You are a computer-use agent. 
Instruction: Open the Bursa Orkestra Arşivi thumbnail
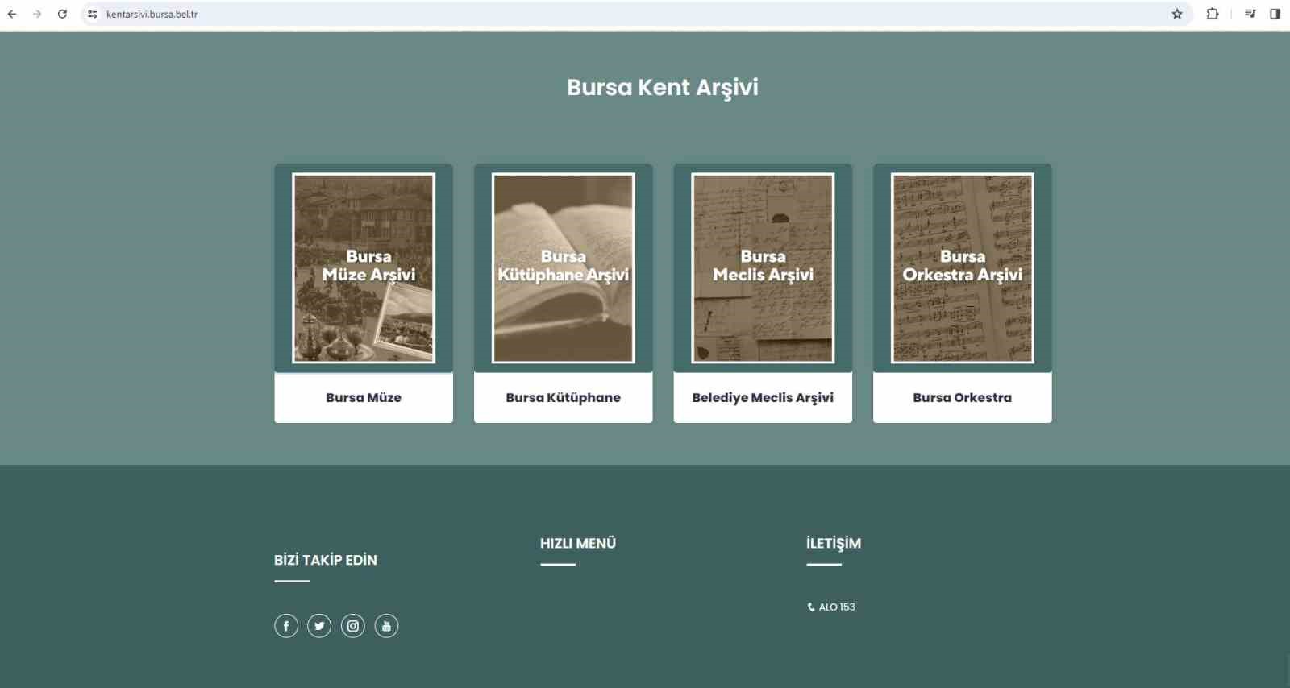pos(962,268)
